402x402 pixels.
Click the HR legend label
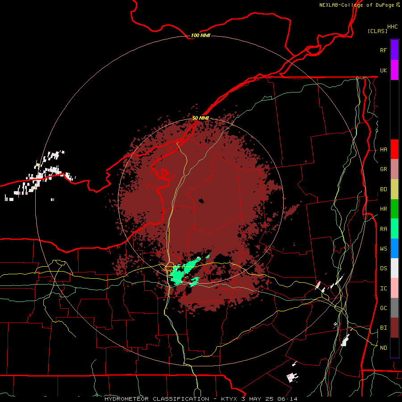(x=383, y=209)
